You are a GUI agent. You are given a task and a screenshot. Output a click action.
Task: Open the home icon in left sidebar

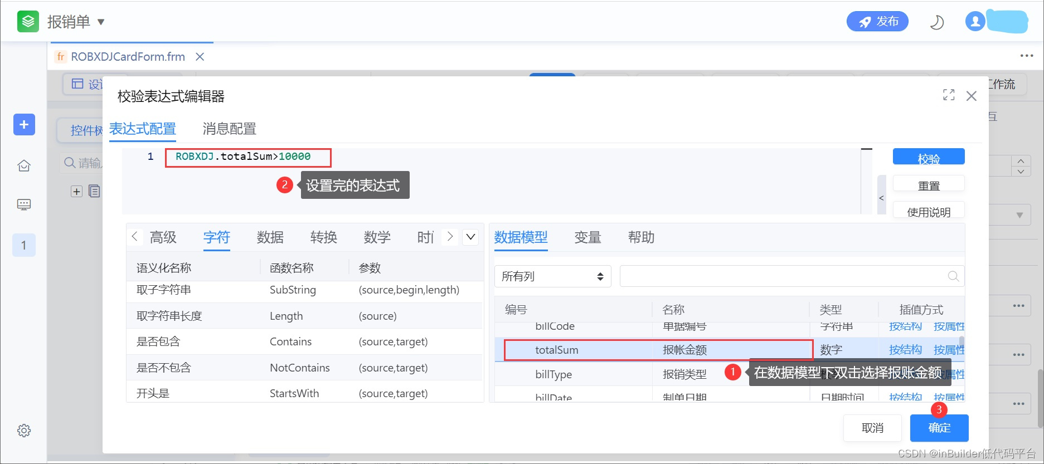(x=24, y=165)
